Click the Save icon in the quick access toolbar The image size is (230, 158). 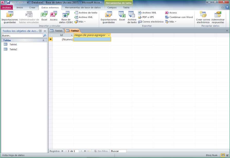(8, 2)
